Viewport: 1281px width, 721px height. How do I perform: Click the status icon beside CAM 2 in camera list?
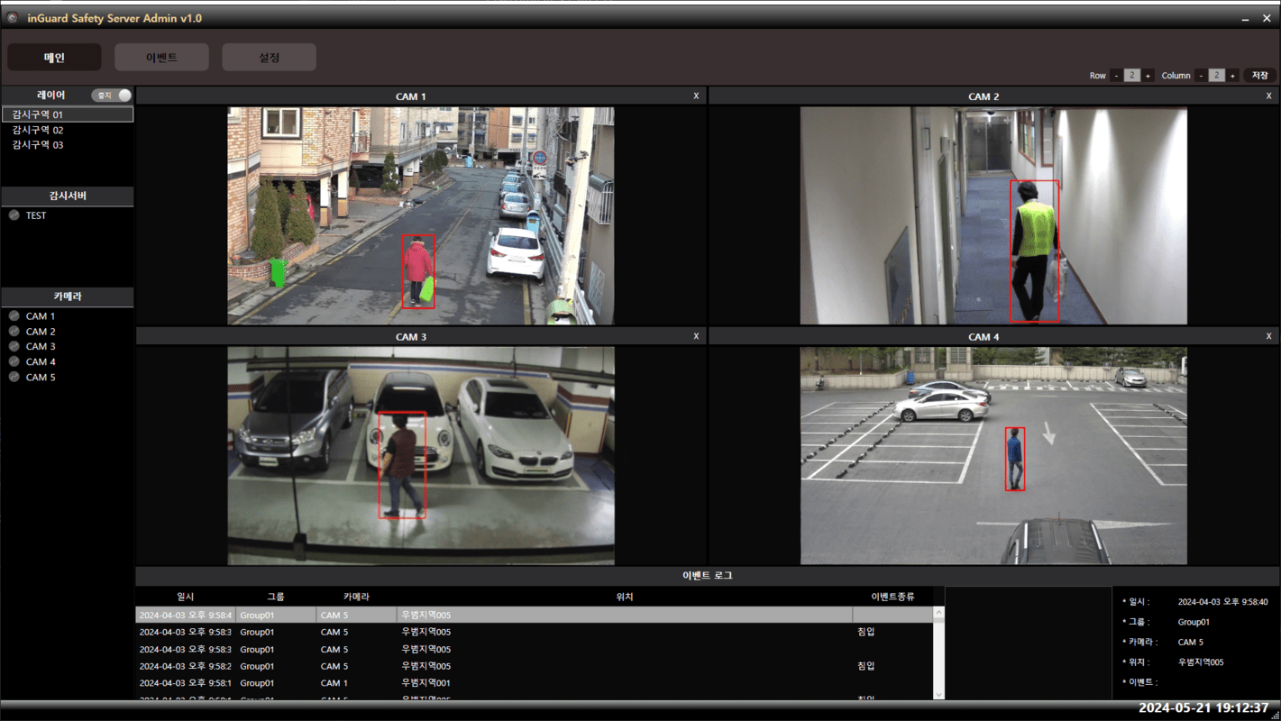point(14,331)
